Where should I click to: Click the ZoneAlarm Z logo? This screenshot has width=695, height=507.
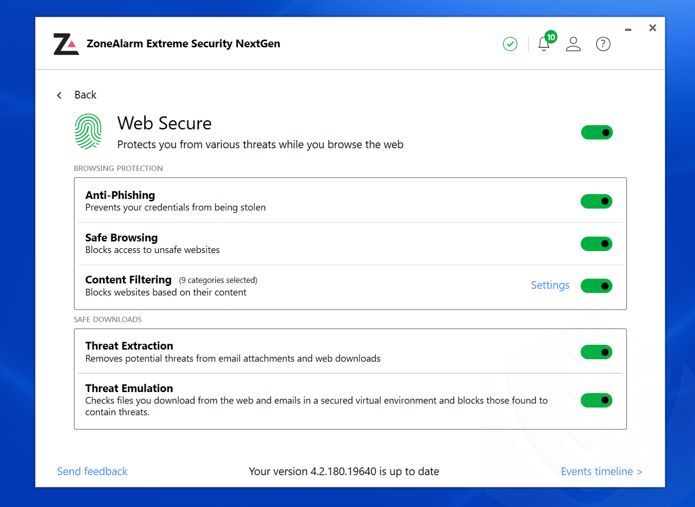pos(66,44)
